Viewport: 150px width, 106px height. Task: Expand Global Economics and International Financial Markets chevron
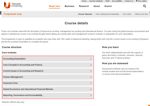[x=91, y=89]
